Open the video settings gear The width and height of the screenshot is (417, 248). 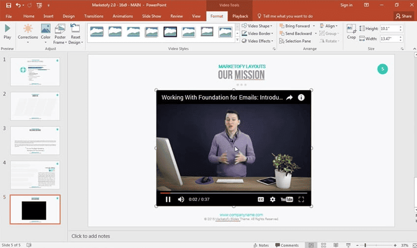(272, 199)
